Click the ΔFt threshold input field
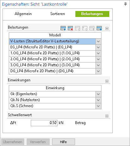This screenshot has width=130, height=146. point(44,123)
